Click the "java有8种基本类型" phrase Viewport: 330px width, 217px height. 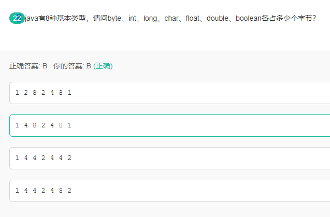coord(55,19)
